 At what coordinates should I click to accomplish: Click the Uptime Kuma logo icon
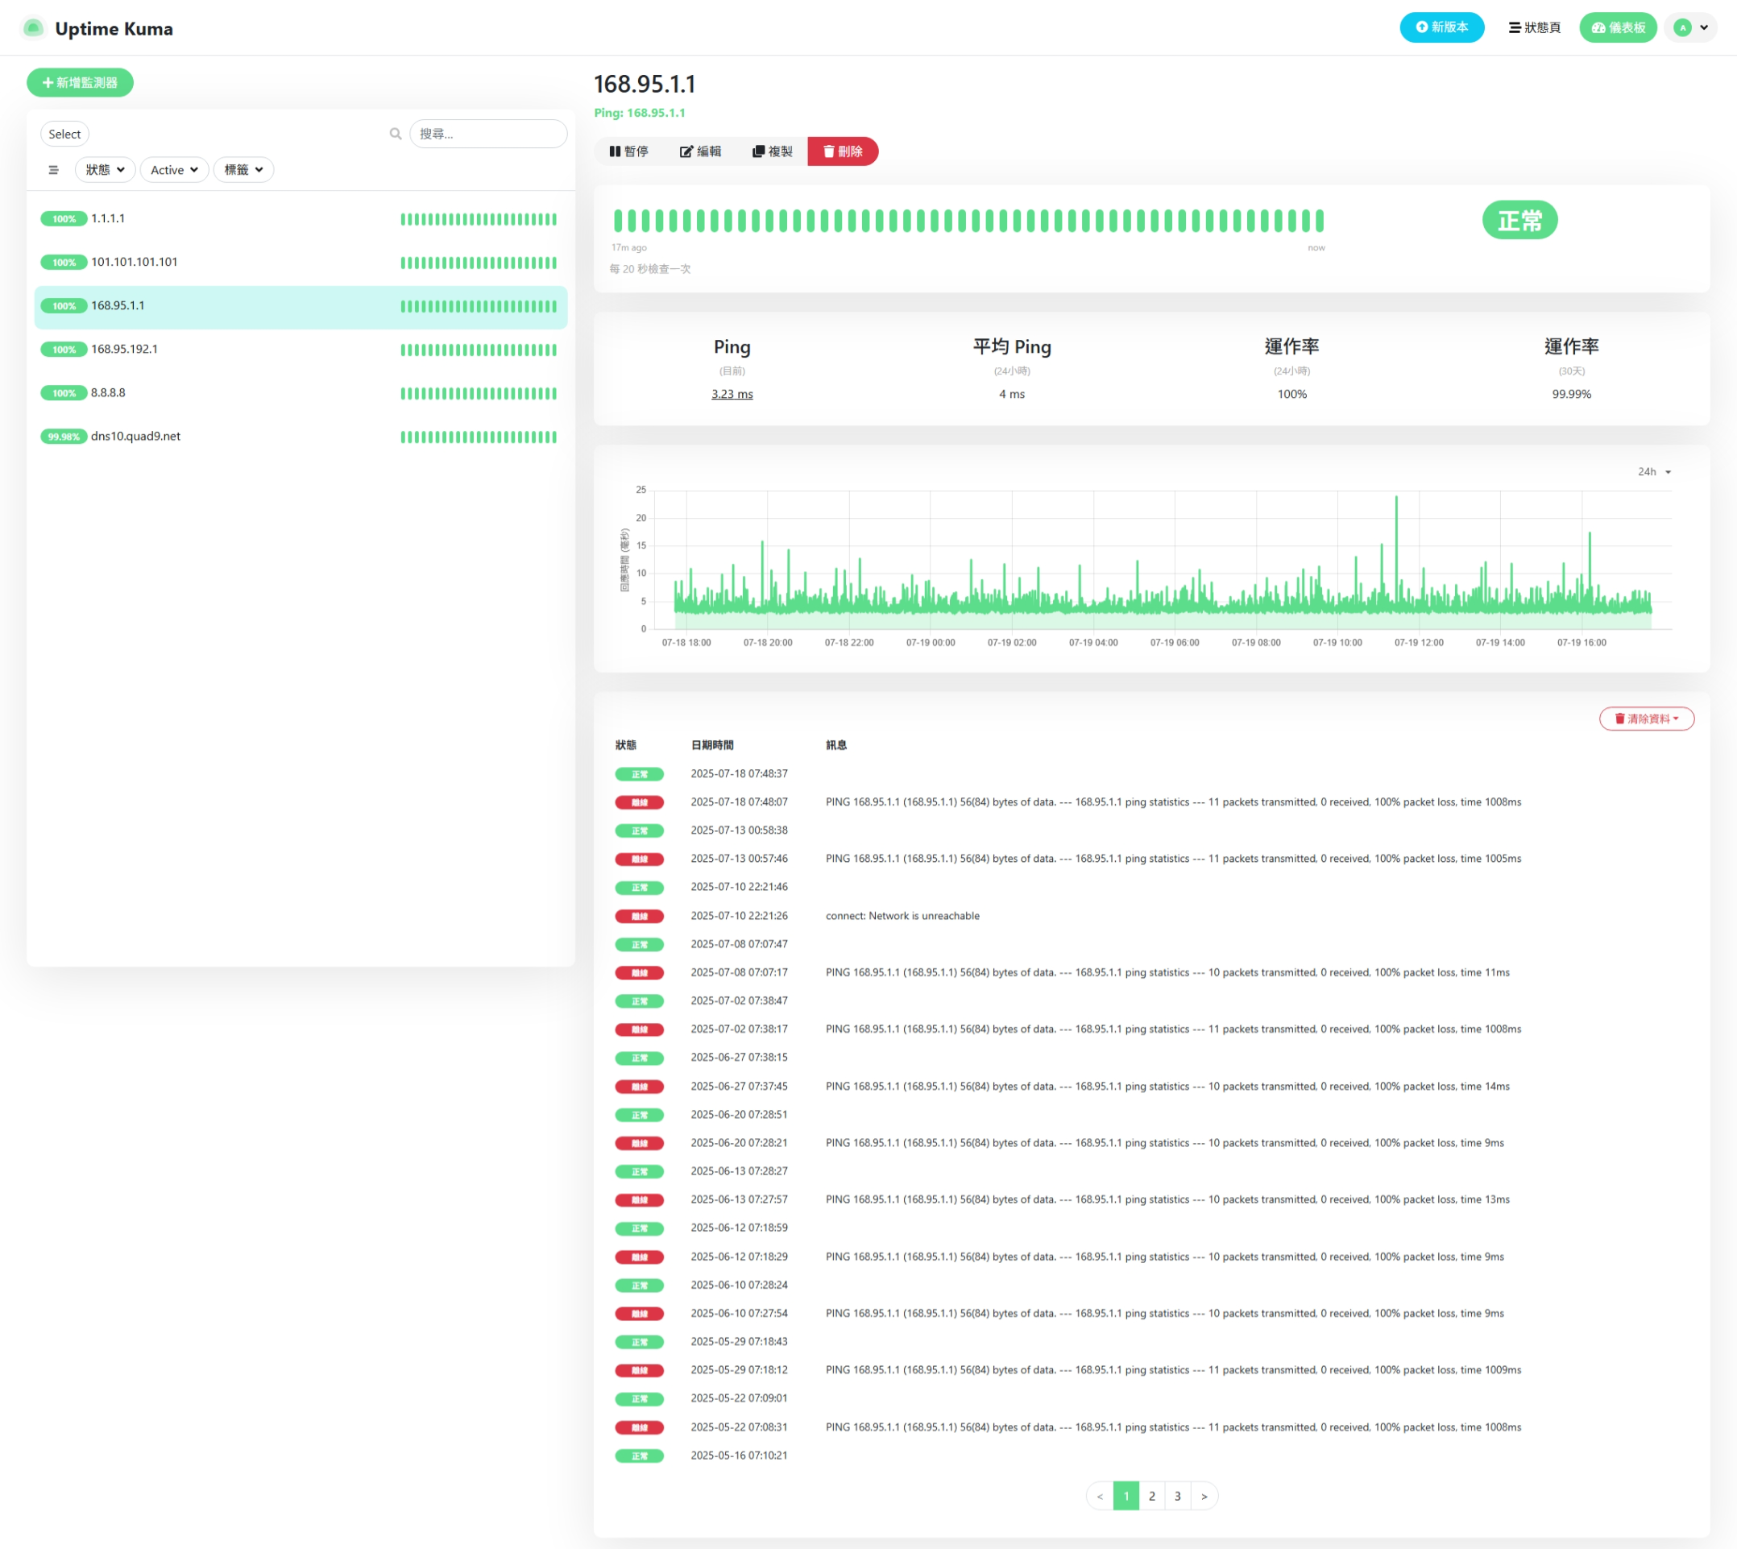coord(32,28)
